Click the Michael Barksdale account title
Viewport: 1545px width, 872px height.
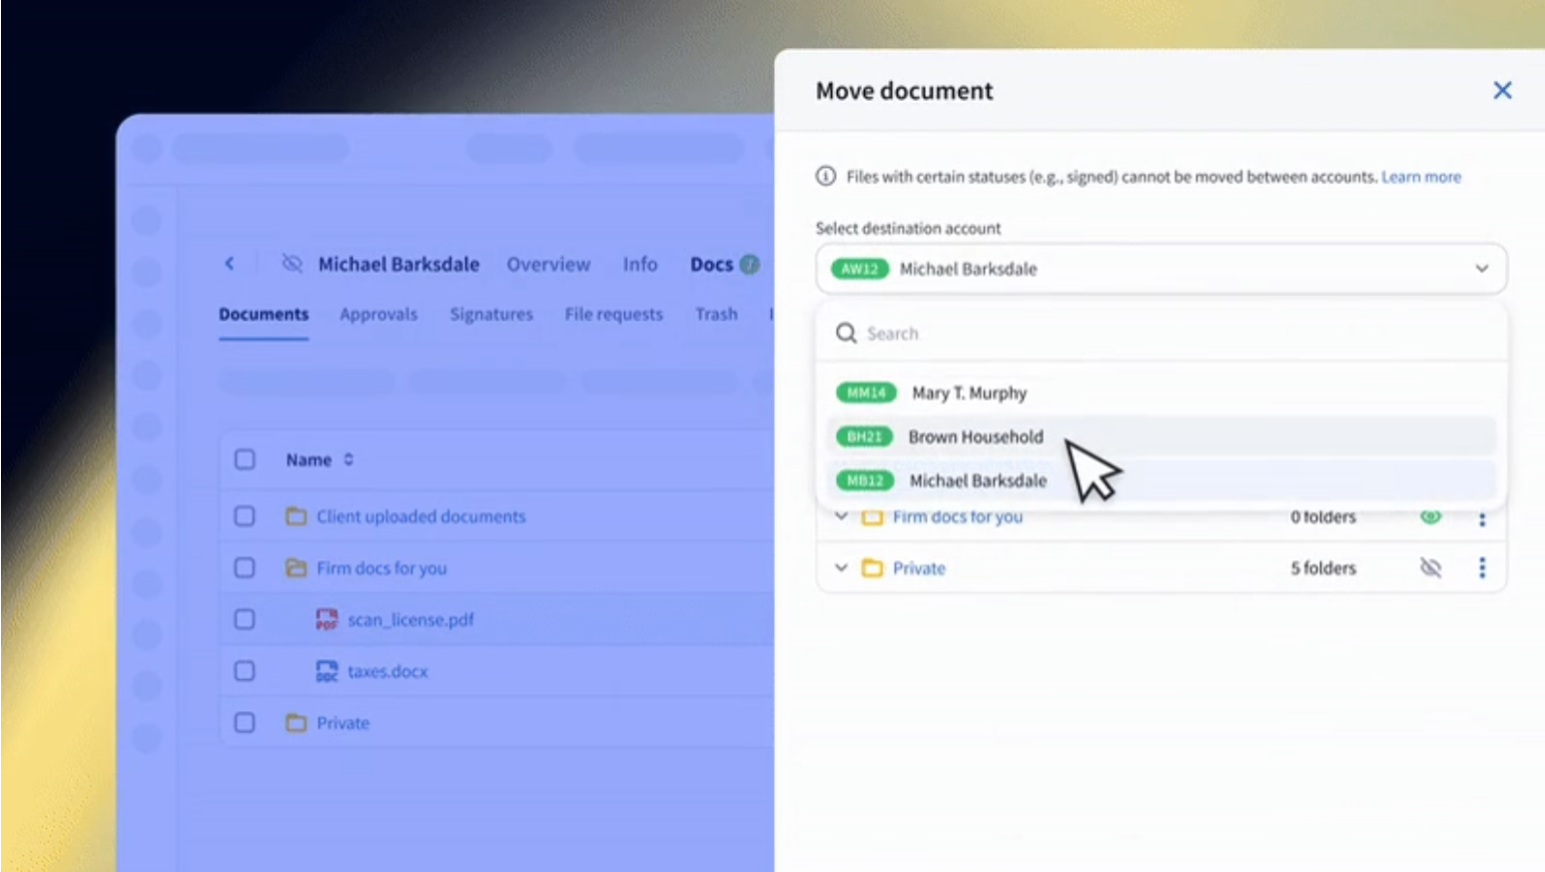click(x=398, y=265)
